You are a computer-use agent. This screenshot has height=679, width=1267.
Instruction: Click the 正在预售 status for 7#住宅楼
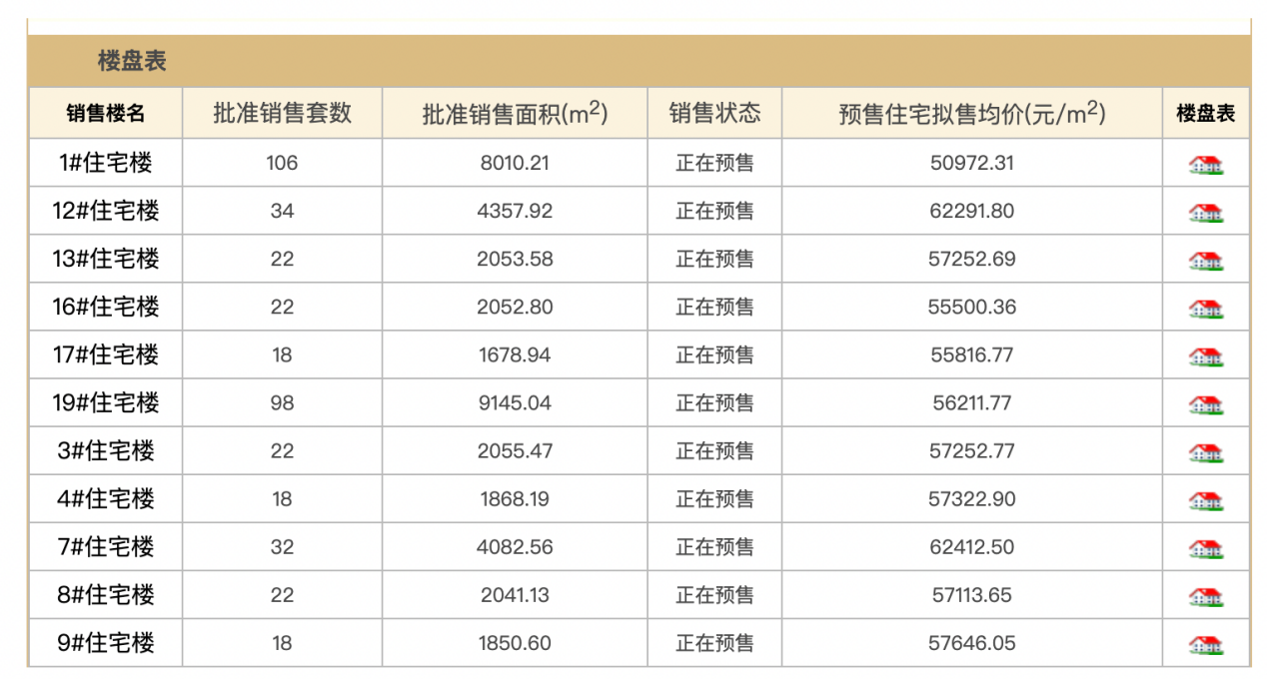[x=714, y=547]
